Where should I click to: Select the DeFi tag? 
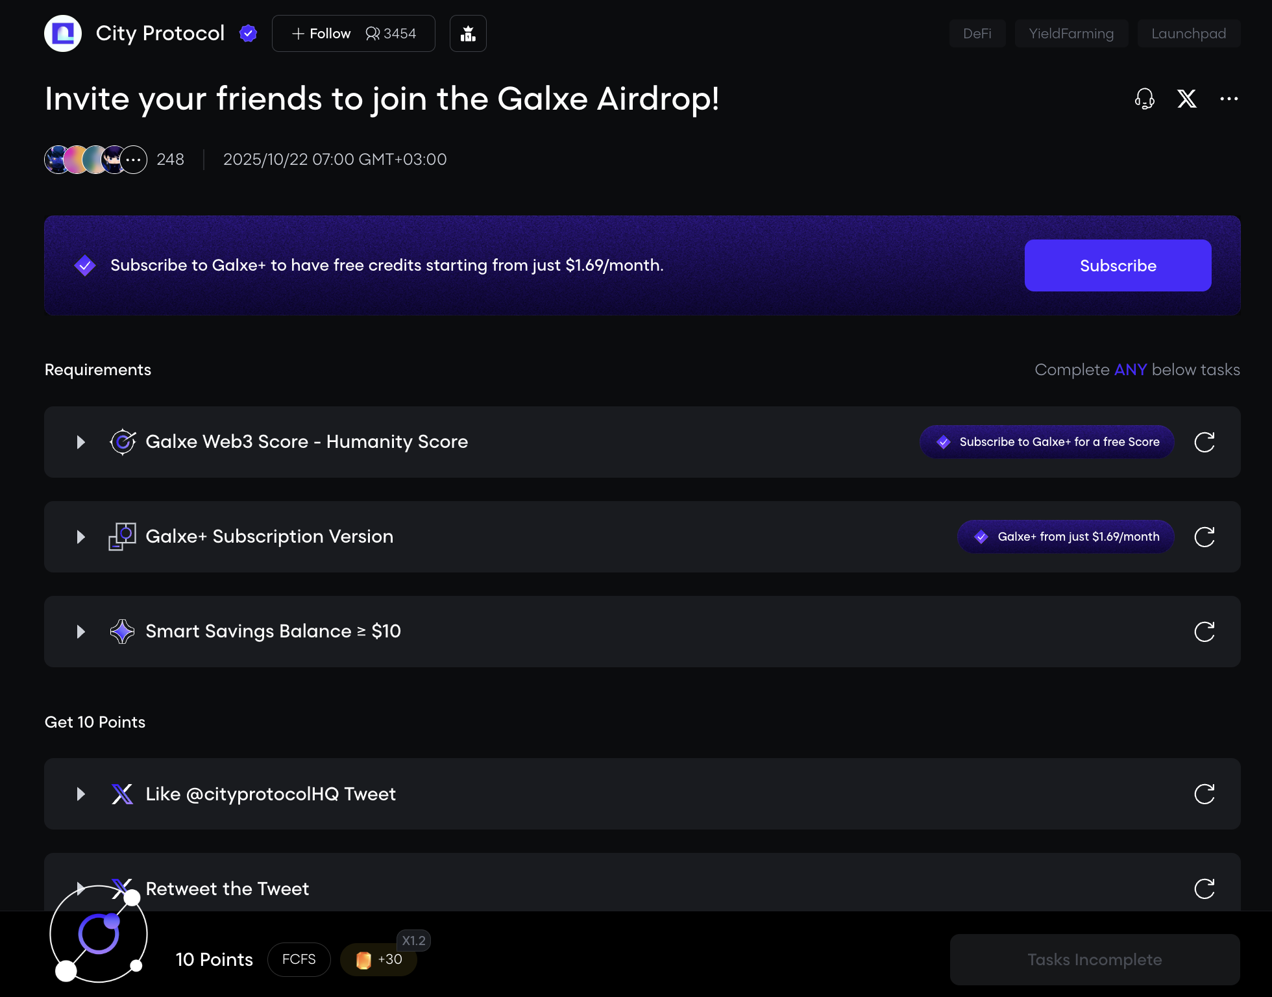[x=977, y=33]
